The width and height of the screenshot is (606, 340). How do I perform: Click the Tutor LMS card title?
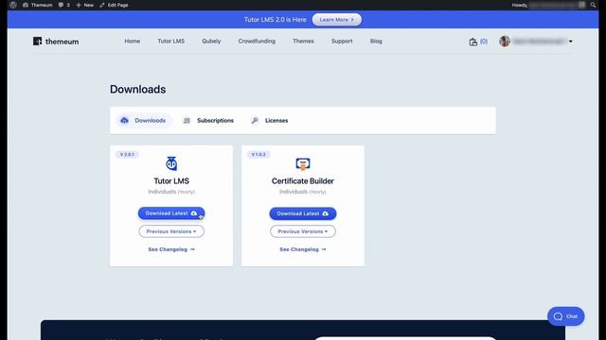tap(171, 180)
